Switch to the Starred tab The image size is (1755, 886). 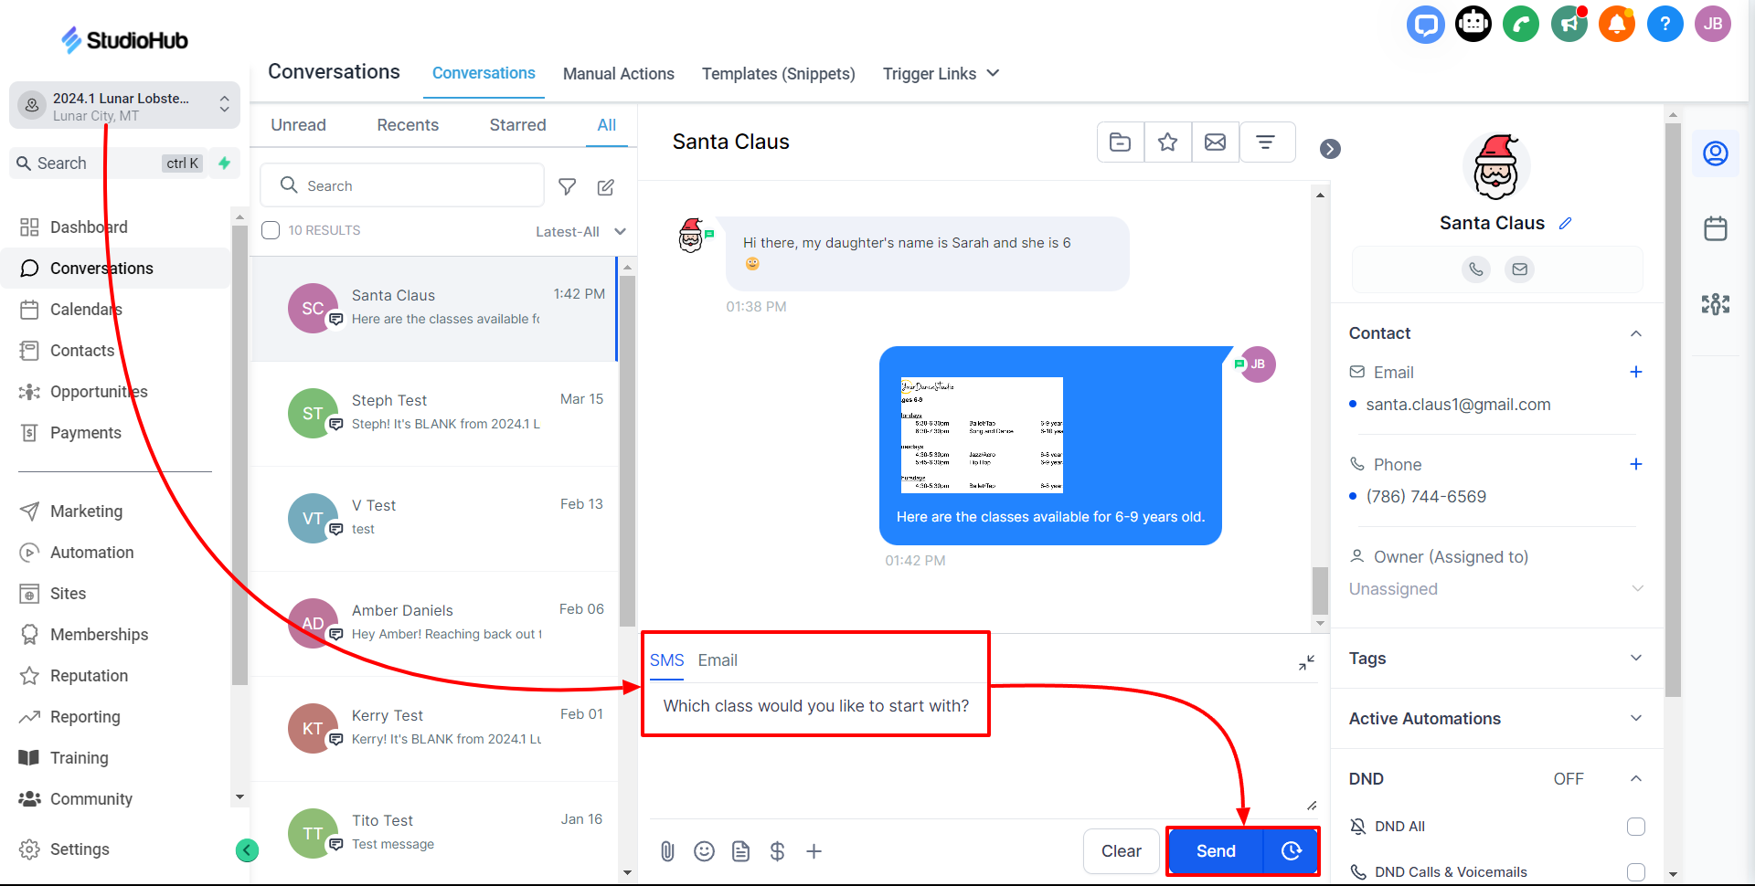[x=517, y=125]
